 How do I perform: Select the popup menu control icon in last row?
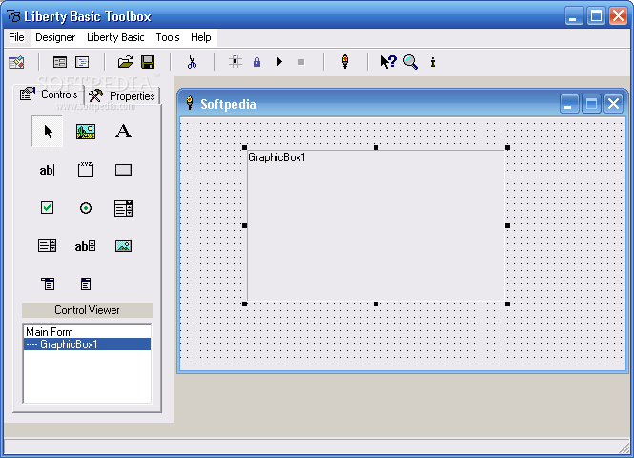pyautogui.click(x=86, y=283)
